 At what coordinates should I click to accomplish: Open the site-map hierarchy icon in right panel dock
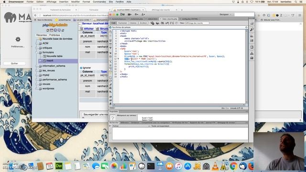point(252,54)
